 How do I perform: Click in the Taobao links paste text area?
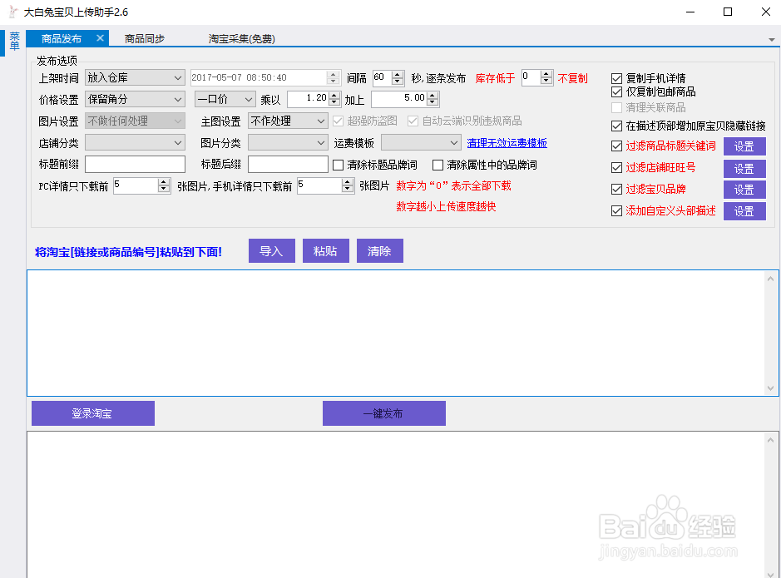396,333
